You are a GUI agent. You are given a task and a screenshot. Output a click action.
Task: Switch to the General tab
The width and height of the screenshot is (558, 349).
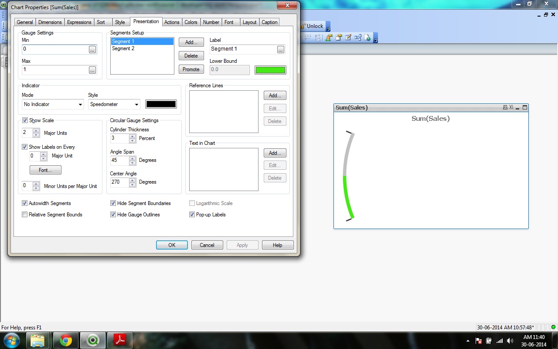[x=25, y=22]
